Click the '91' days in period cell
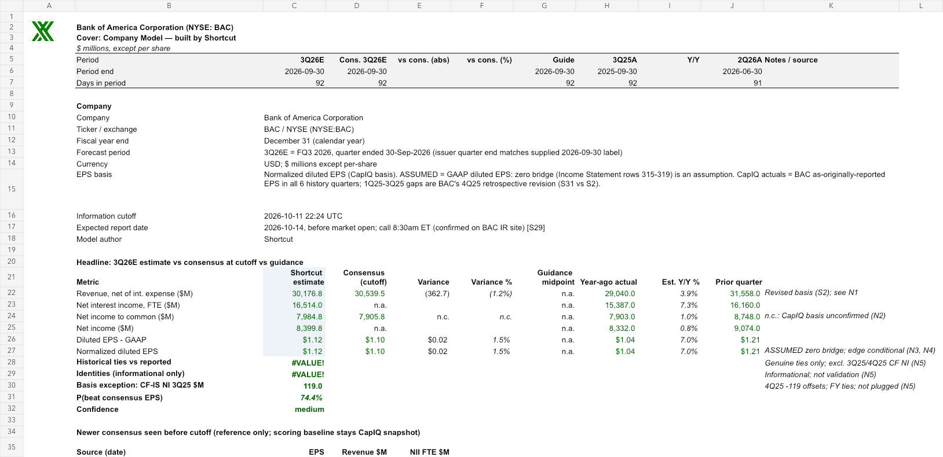The height and width of the screenshot is (457, 943). coord(758,83)
